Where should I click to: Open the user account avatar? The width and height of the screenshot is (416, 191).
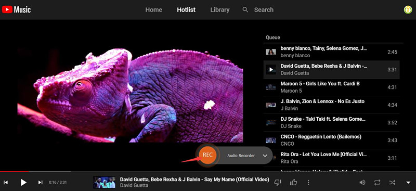pos(408,10)
